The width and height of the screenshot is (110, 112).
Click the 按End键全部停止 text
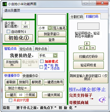[87, 90]
